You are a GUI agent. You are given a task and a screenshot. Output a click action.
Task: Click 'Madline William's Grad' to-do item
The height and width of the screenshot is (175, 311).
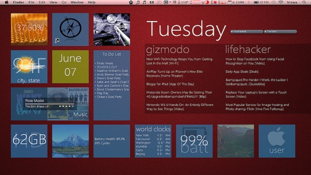pyautogui.click(x=112, y=71)
